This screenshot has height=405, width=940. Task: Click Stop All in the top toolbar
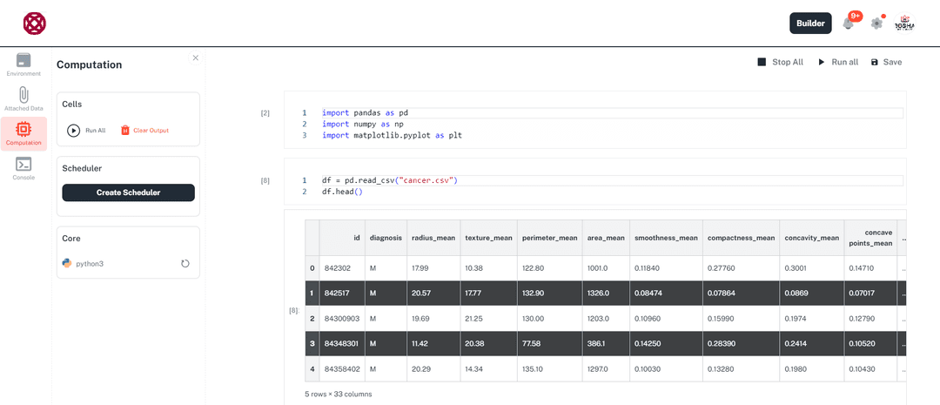click(x=780, y=63)
